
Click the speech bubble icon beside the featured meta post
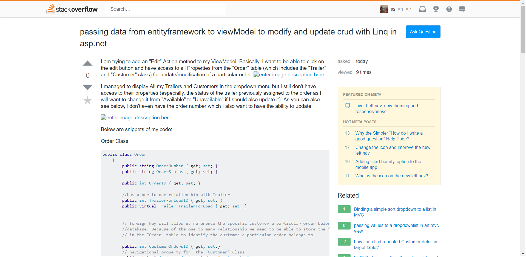click(348, 105)
